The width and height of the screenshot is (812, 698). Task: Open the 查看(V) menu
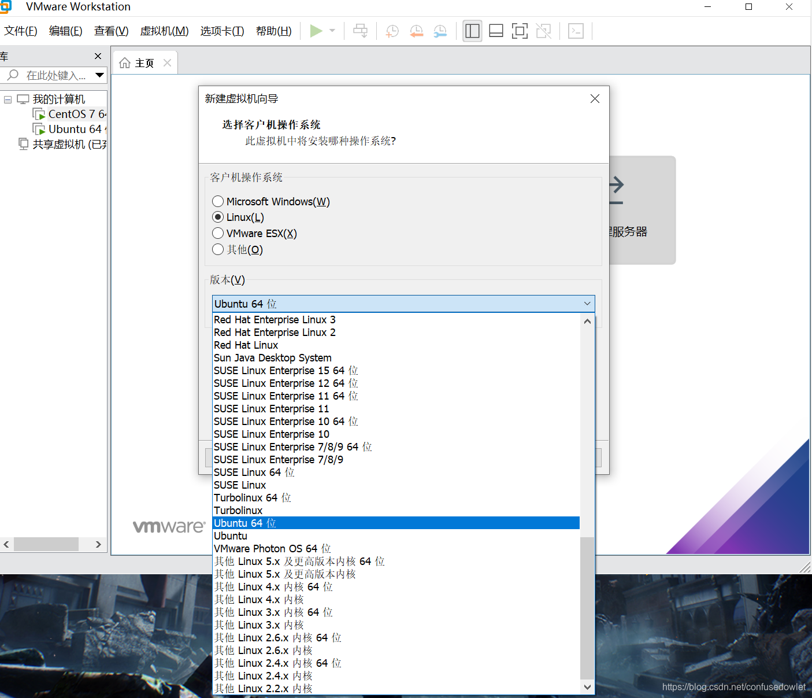[x=112, y=31]
